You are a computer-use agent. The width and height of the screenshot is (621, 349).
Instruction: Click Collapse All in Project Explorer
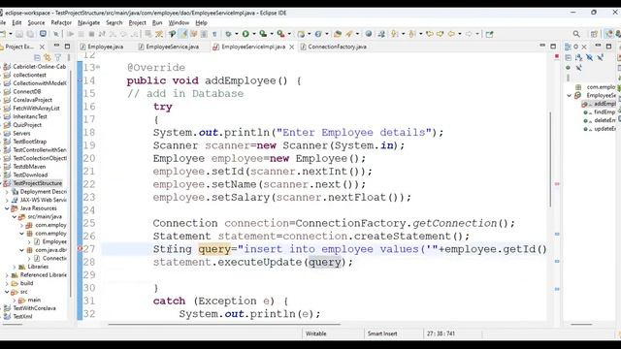(37, 57)
